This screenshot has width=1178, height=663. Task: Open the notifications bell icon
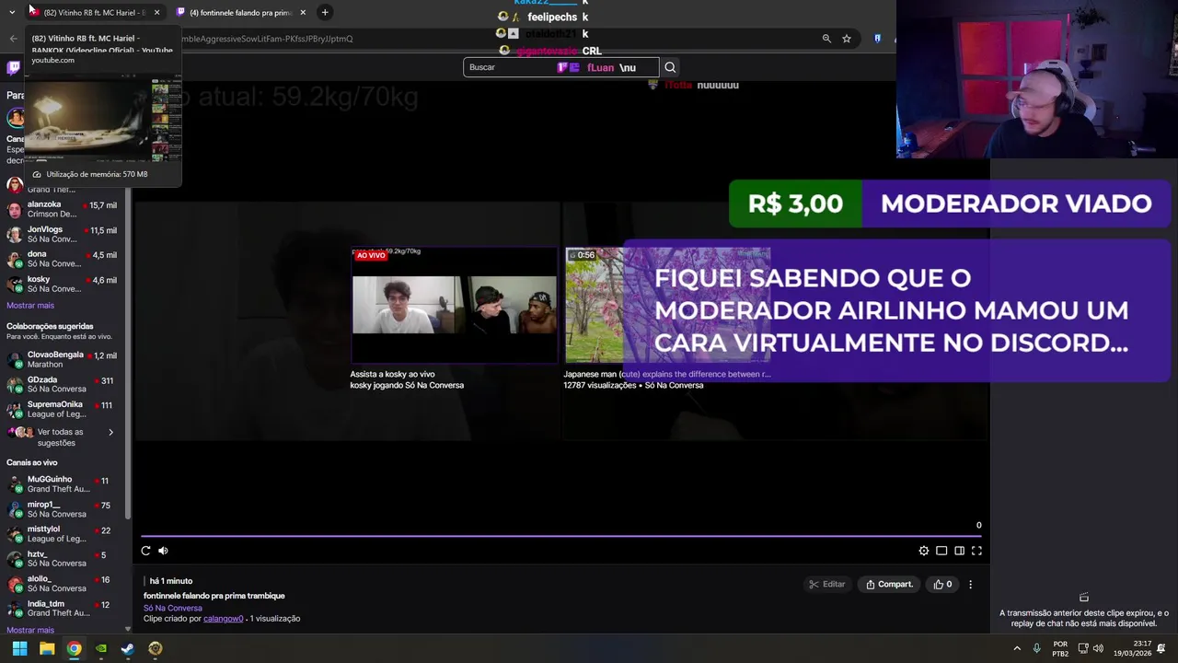[x=1161, y=648]
